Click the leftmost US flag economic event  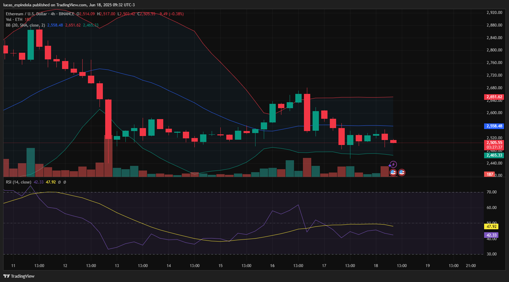[393, 172]
